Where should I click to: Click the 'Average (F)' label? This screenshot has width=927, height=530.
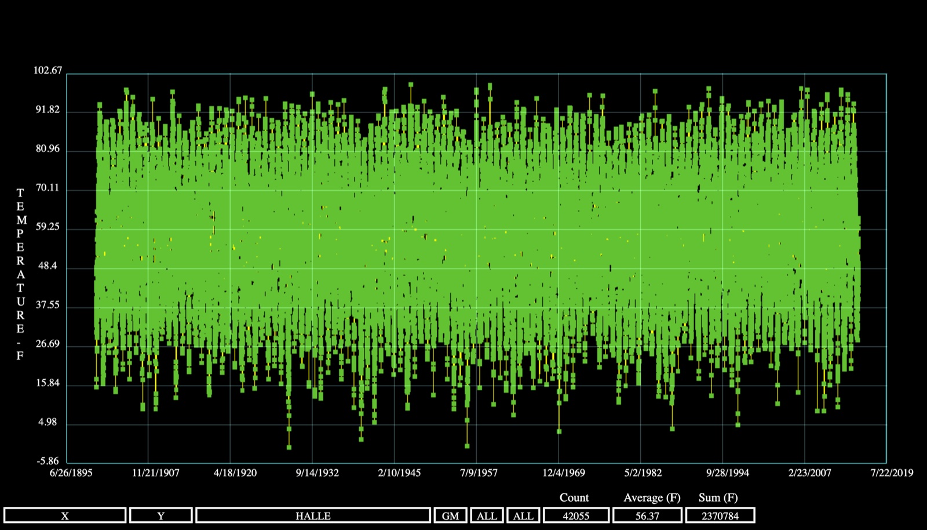652,498
